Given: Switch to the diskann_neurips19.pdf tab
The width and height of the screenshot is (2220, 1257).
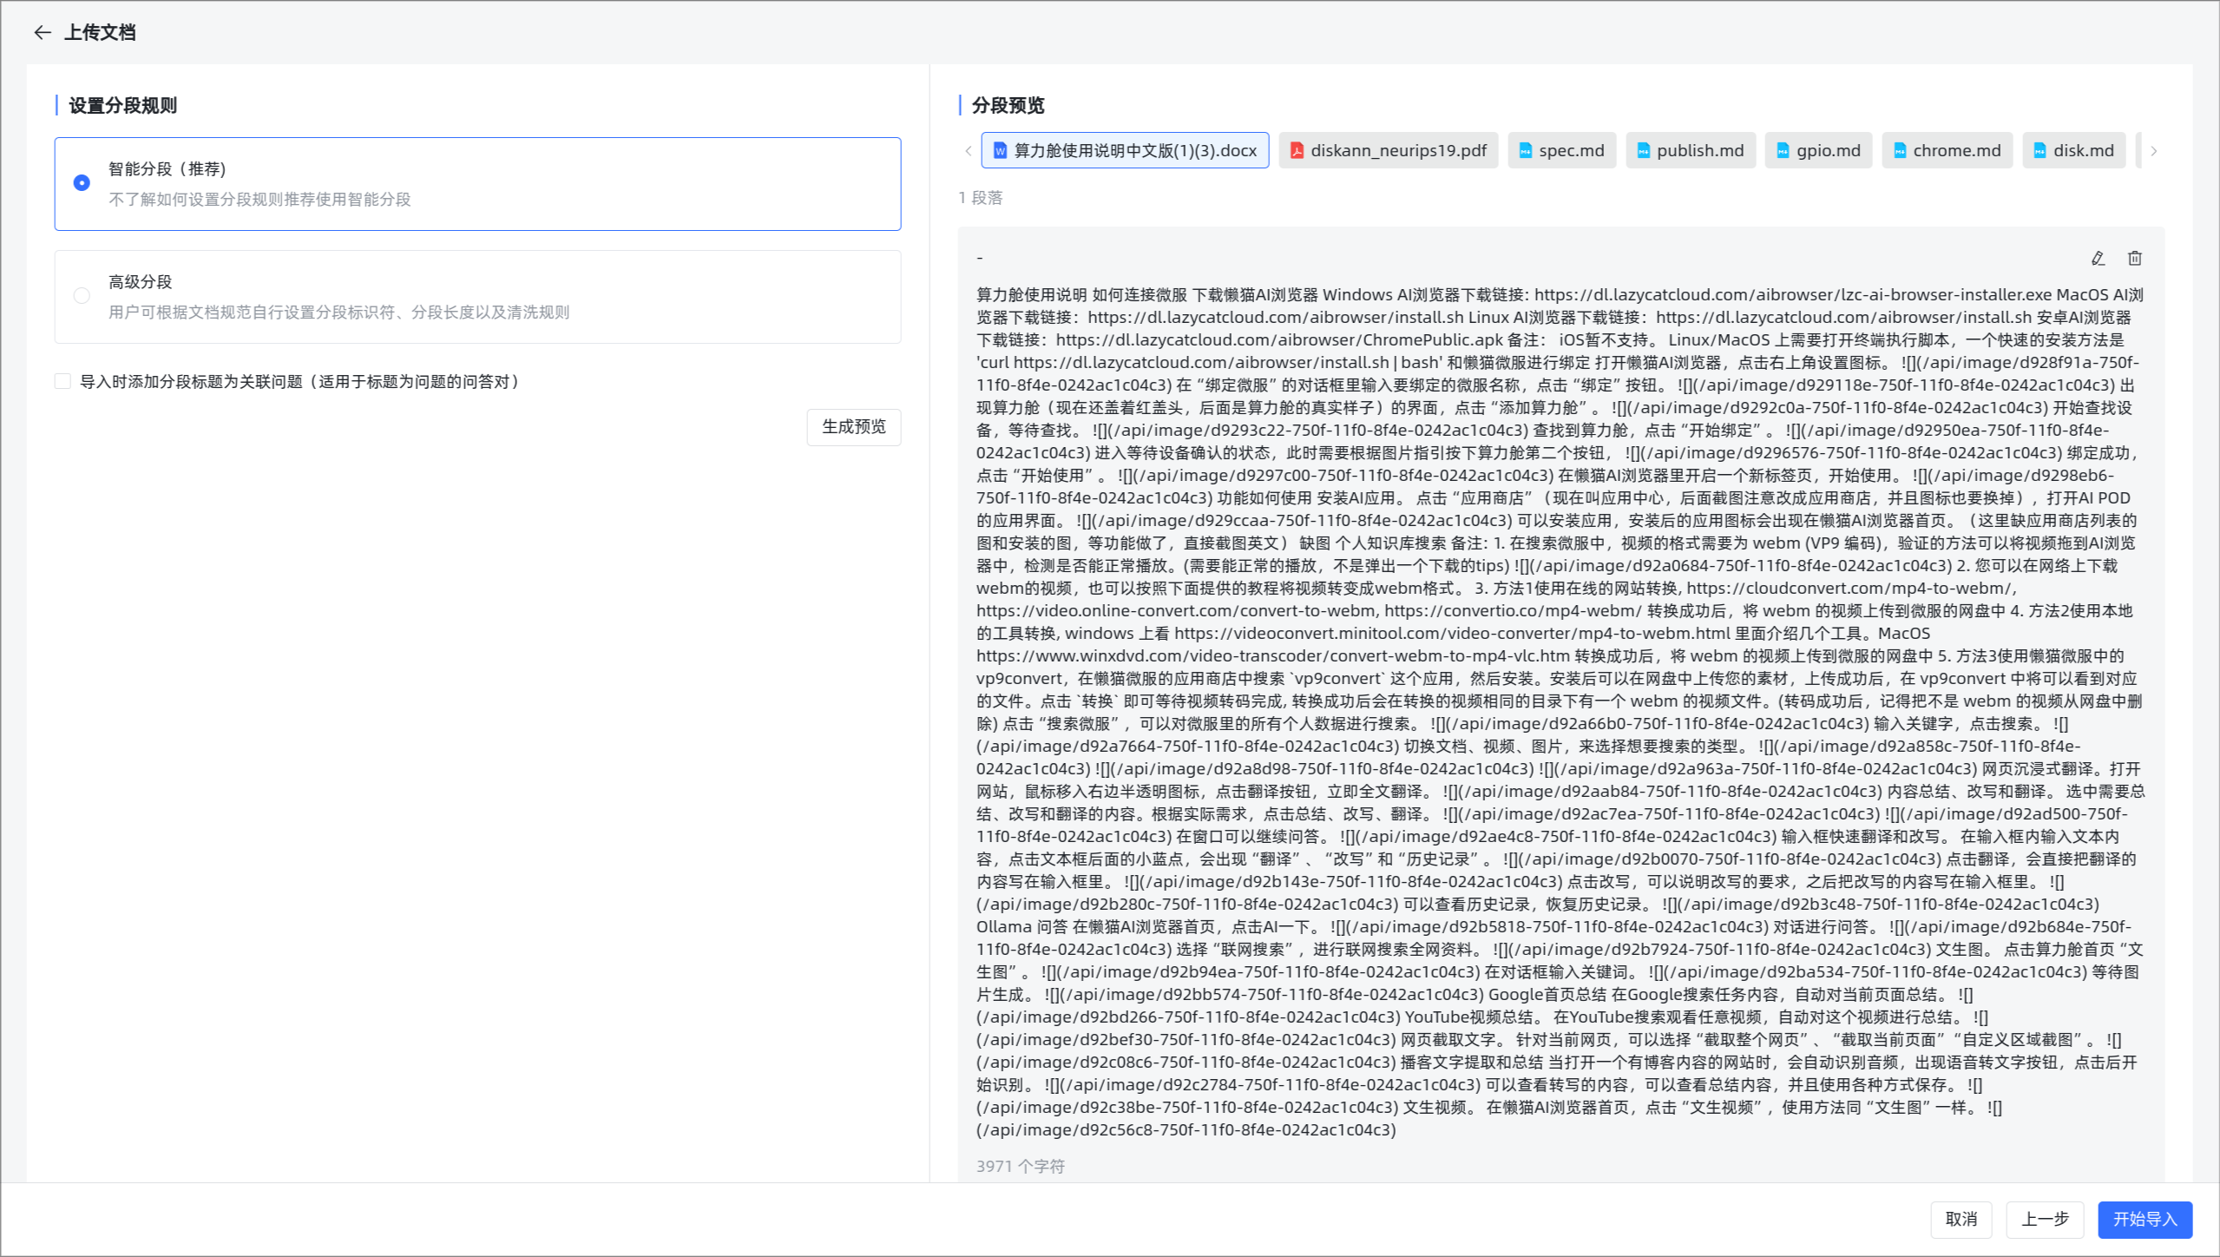Looking at the screenshot, I should pyautogui.click(x=1389, y=151).
